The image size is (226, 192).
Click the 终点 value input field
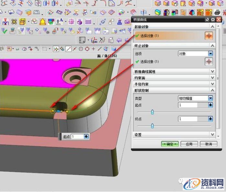point(193,119)
